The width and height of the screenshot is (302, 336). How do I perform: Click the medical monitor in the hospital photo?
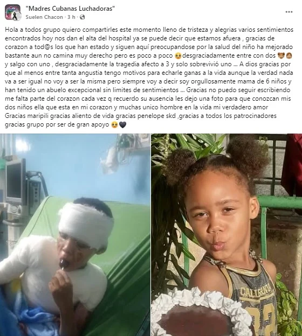coord(15,181)
